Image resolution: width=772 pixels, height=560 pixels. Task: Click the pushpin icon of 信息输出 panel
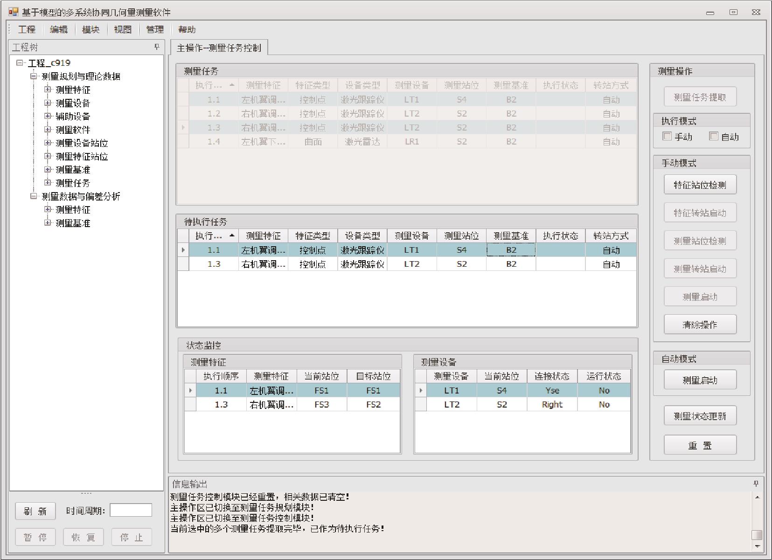[x=756, y=484]
